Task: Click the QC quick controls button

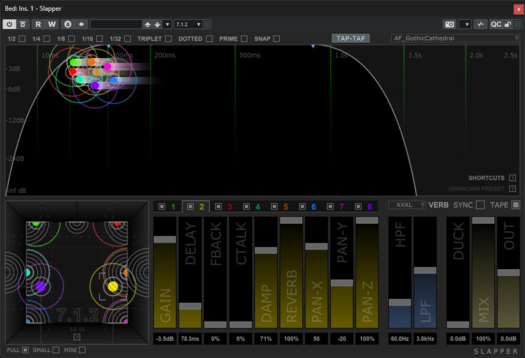Action: [496, 24]
